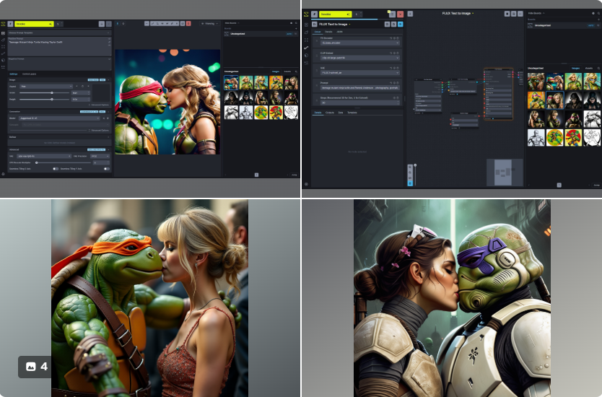Switch to Control Layers tab

click(29, 74)
